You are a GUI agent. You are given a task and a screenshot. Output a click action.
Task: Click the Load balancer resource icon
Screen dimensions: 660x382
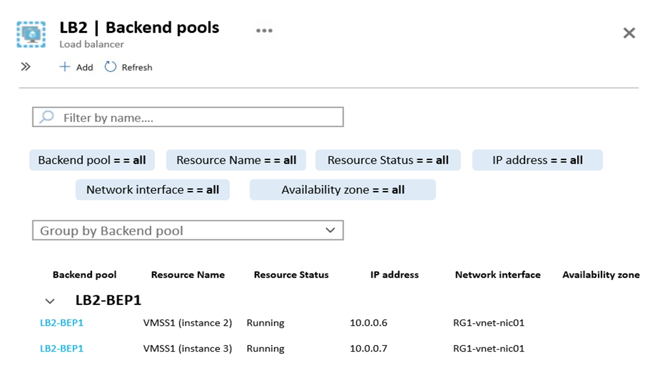coord(31,34)
